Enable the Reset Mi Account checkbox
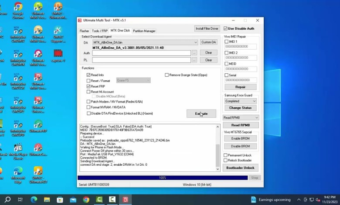The image size is (340, 205). pyautogui.click(x=88, y=92)
